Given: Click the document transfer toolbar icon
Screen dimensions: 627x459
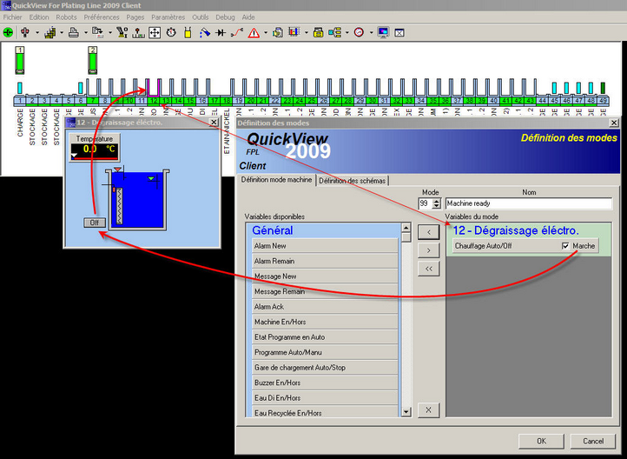Looking at the screenshot, I should (x=97, y=32).
